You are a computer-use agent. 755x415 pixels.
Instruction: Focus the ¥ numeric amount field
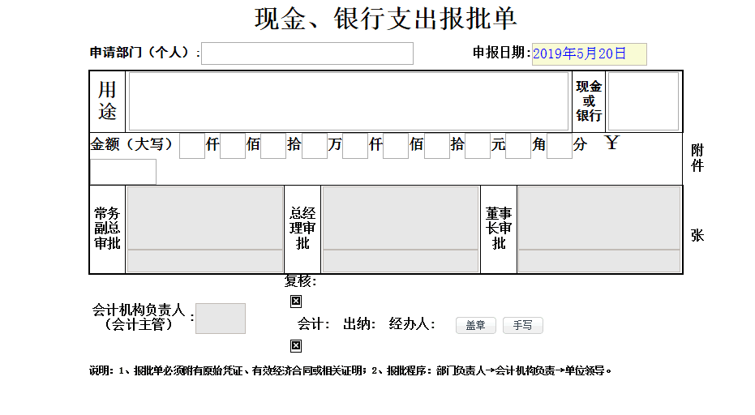coord(122,172)
